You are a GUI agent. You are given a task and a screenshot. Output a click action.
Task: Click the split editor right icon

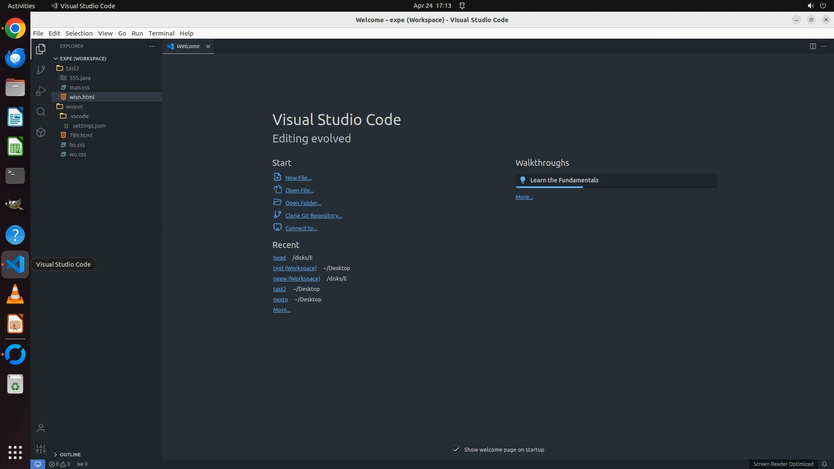(x=813, y=46)
